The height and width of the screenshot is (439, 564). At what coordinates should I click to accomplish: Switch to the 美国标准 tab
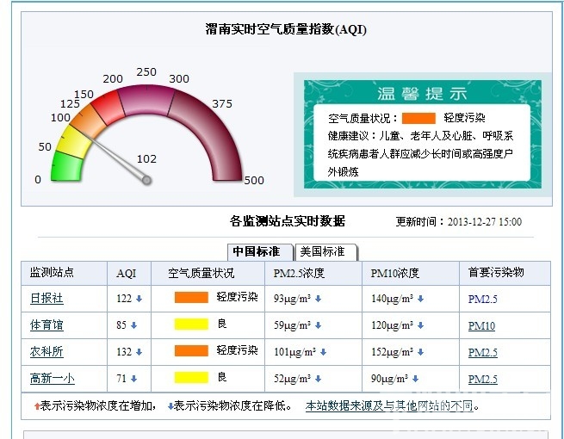click(x=325, y=251)
